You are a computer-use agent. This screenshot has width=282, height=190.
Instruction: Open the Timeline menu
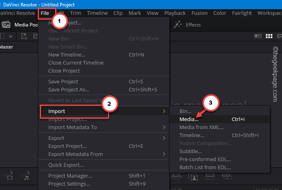coord(97,13)
